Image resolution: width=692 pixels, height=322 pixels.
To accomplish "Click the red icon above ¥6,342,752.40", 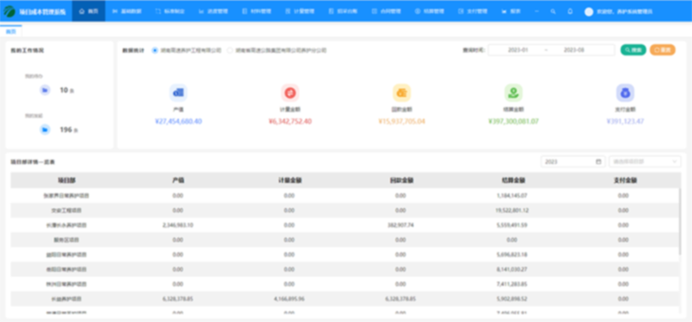I will (290, 93).
